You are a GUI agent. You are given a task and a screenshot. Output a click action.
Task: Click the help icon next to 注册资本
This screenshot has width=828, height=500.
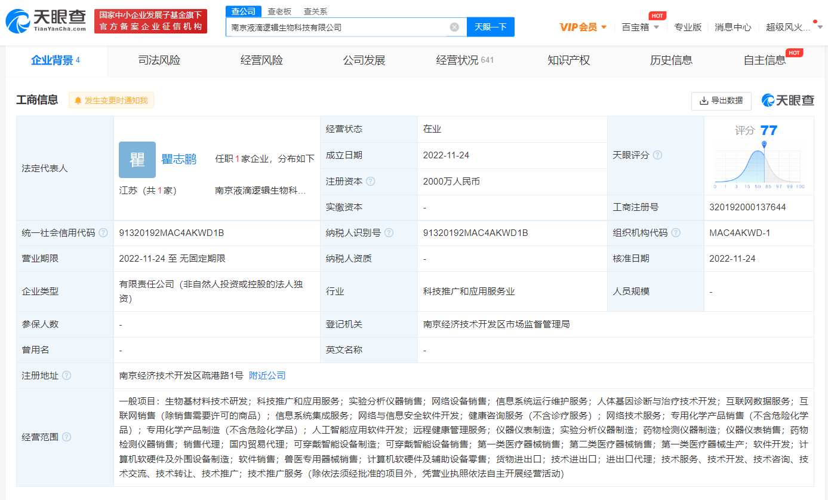click(371, 181)
